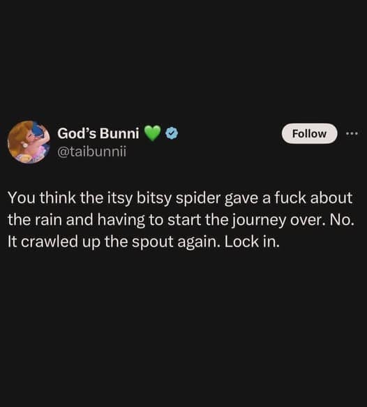
Task: Follow the God's Bunni account
Action: (309, 133)
